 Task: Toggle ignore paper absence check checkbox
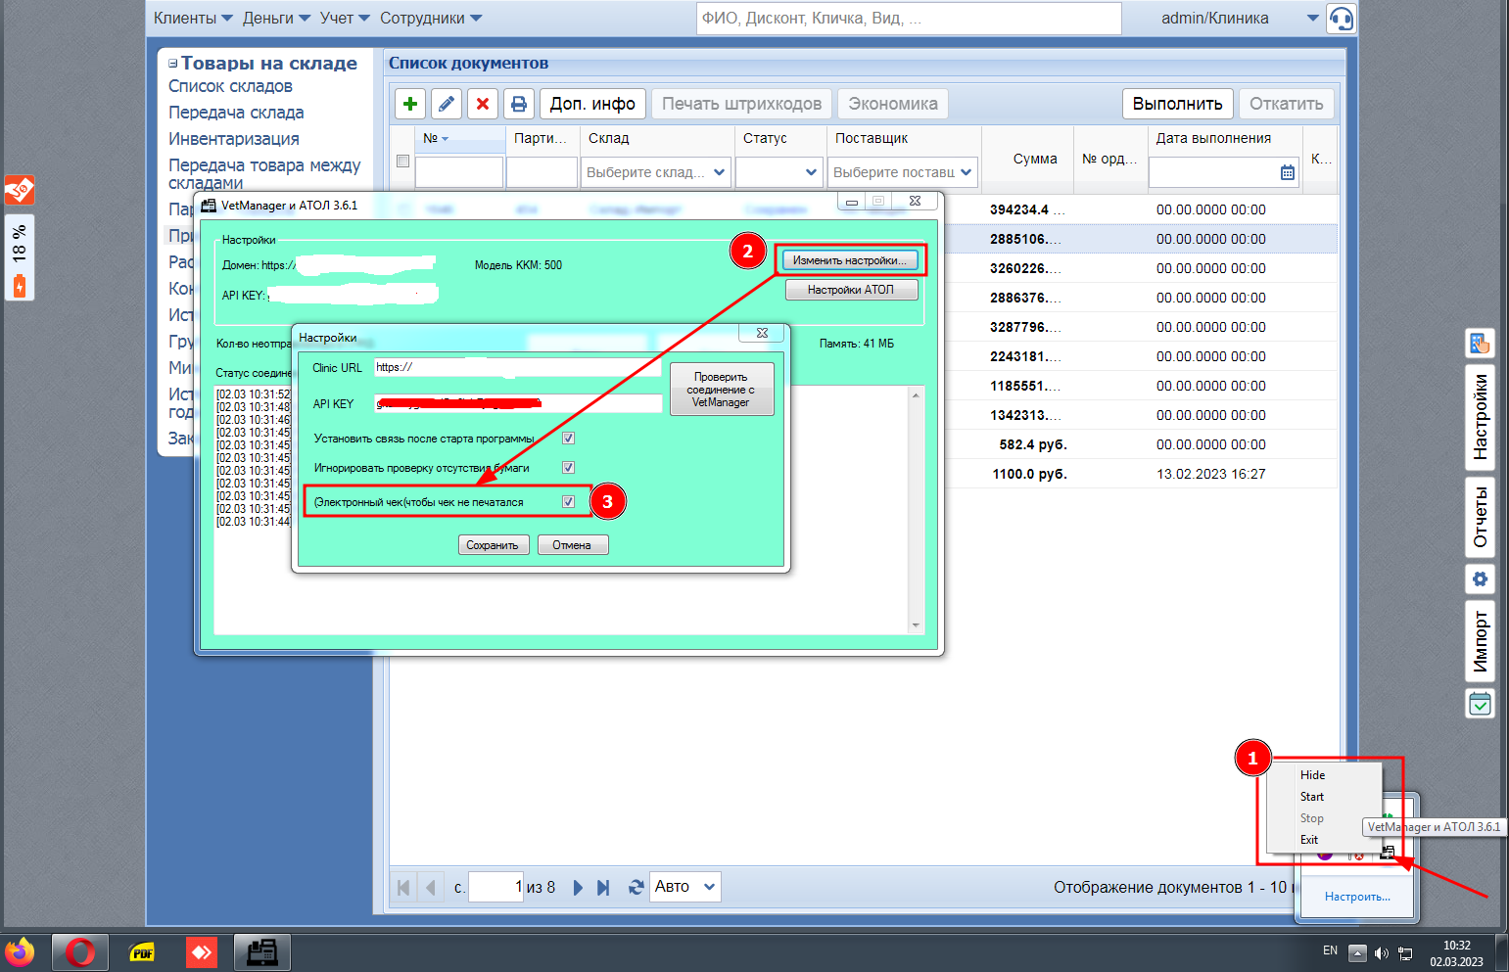coord(568,468)
